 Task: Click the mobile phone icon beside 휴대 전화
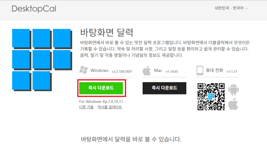coord(200,70)
